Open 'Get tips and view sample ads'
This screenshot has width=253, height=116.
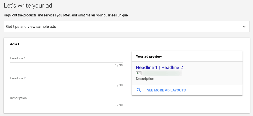pos(31,27)
